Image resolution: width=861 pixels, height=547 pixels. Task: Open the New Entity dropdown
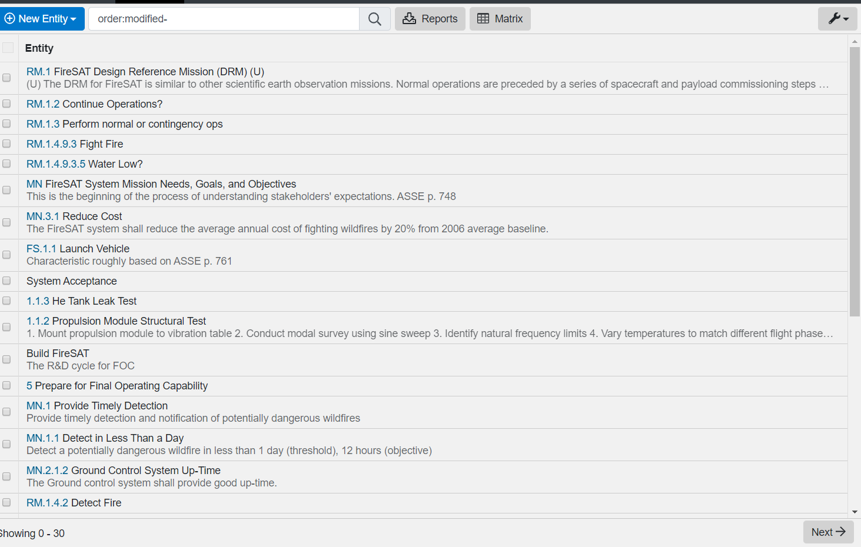42,18
